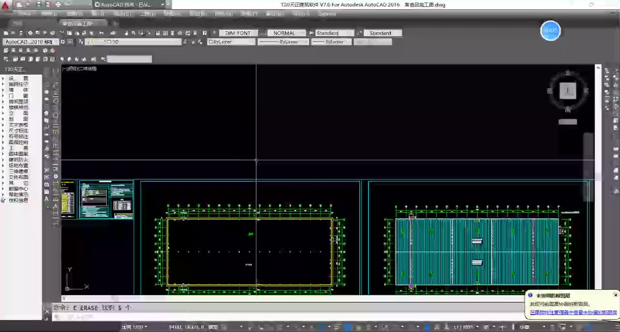Open 比例 1:100 scale dropdown in status bar
Image resolution: width=620 pixels, height=332 pixels.
click(134, 327)
